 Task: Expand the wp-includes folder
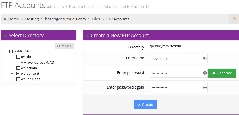point(18,79)
